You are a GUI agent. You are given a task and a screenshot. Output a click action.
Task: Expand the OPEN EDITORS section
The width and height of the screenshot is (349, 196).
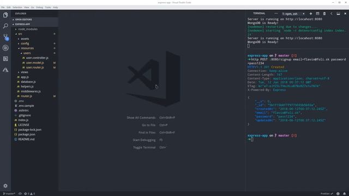pos(34,20)
